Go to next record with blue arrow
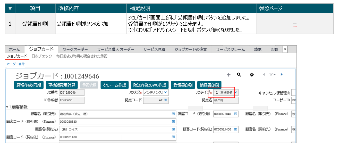This screenshot has width=339, height=148. tap(282, 74)
